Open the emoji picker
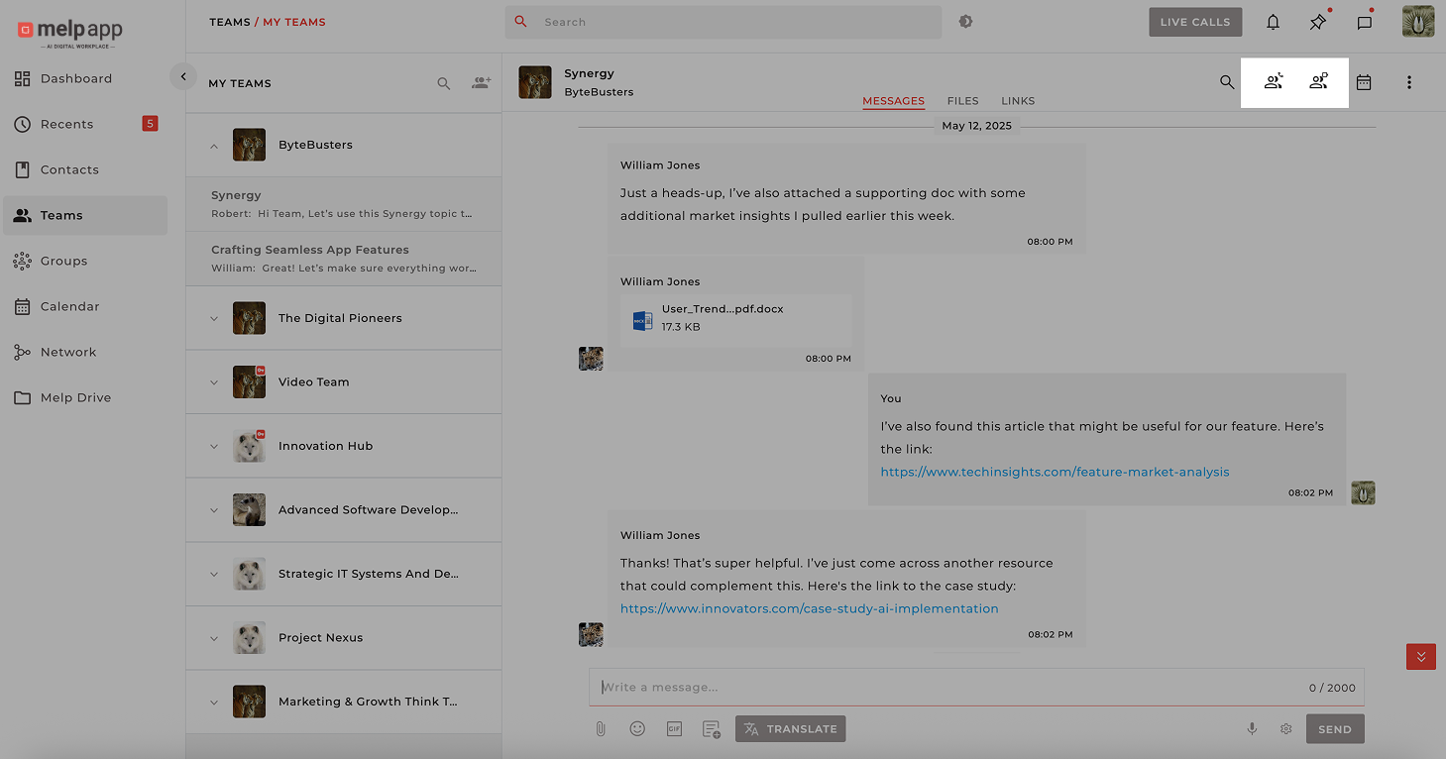This screenshot has width=1446, height=759. point(637,729)
